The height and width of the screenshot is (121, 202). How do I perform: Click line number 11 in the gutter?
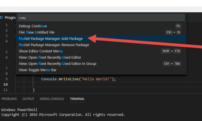point(5,90)
